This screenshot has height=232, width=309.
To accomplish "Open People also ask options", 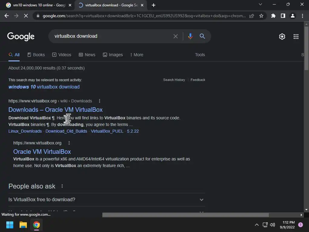I will 62,186.
